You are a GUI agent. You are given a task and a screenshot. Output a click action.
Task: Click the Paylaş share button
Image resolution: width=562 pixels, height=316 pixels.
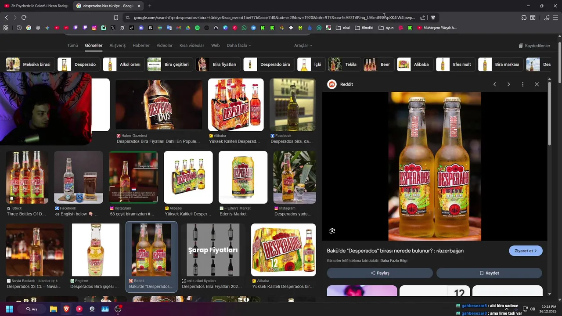click(x=380, y=273)
